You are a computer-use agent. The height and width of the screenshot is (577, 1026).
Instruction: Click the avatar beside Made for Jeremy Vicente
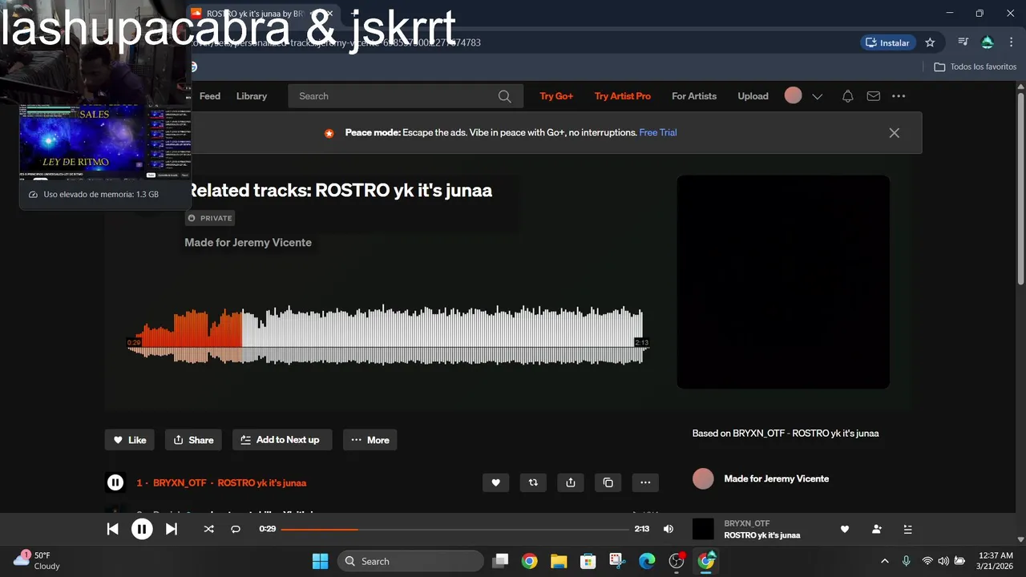coord(703,478)
